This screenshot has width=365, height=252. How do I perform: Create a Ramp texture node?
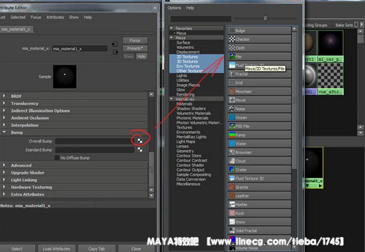coord(260,135)
